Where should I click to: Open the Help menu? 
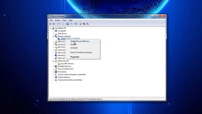(71, 20)
